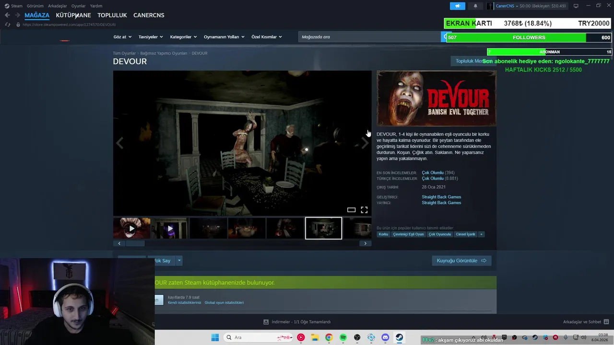614x345 pixels.
Task: Launch Google Chrome from taskbar
Action: tap(329, 337)
